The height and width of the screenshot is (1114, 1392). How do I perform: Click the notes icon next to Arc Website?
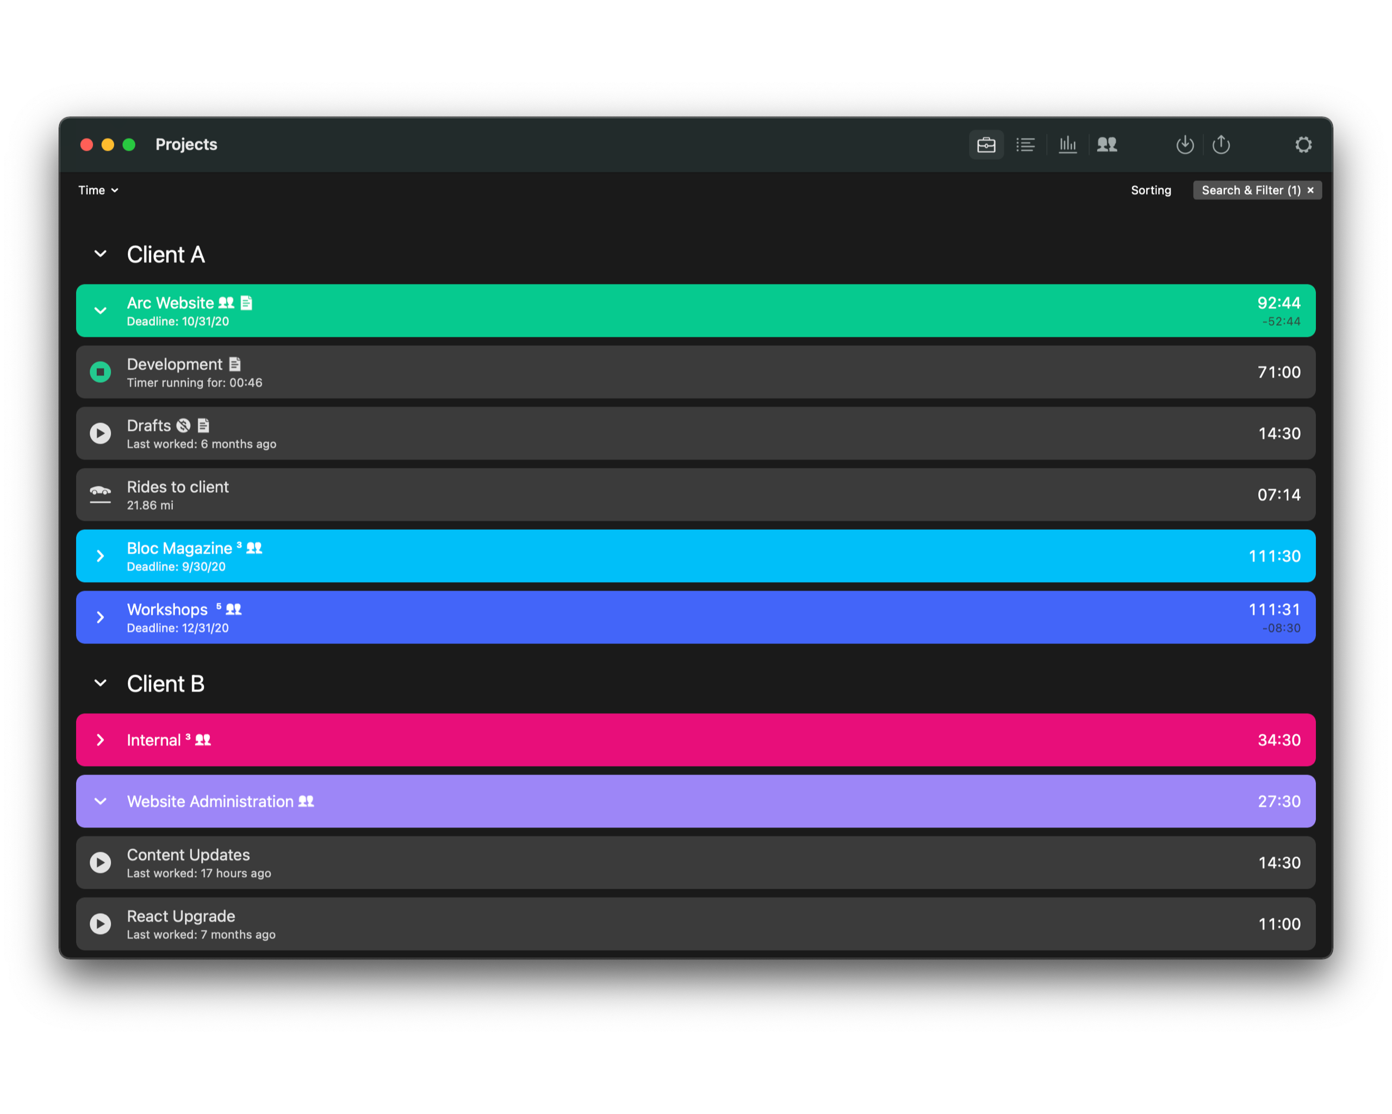[x=247, y=303]
